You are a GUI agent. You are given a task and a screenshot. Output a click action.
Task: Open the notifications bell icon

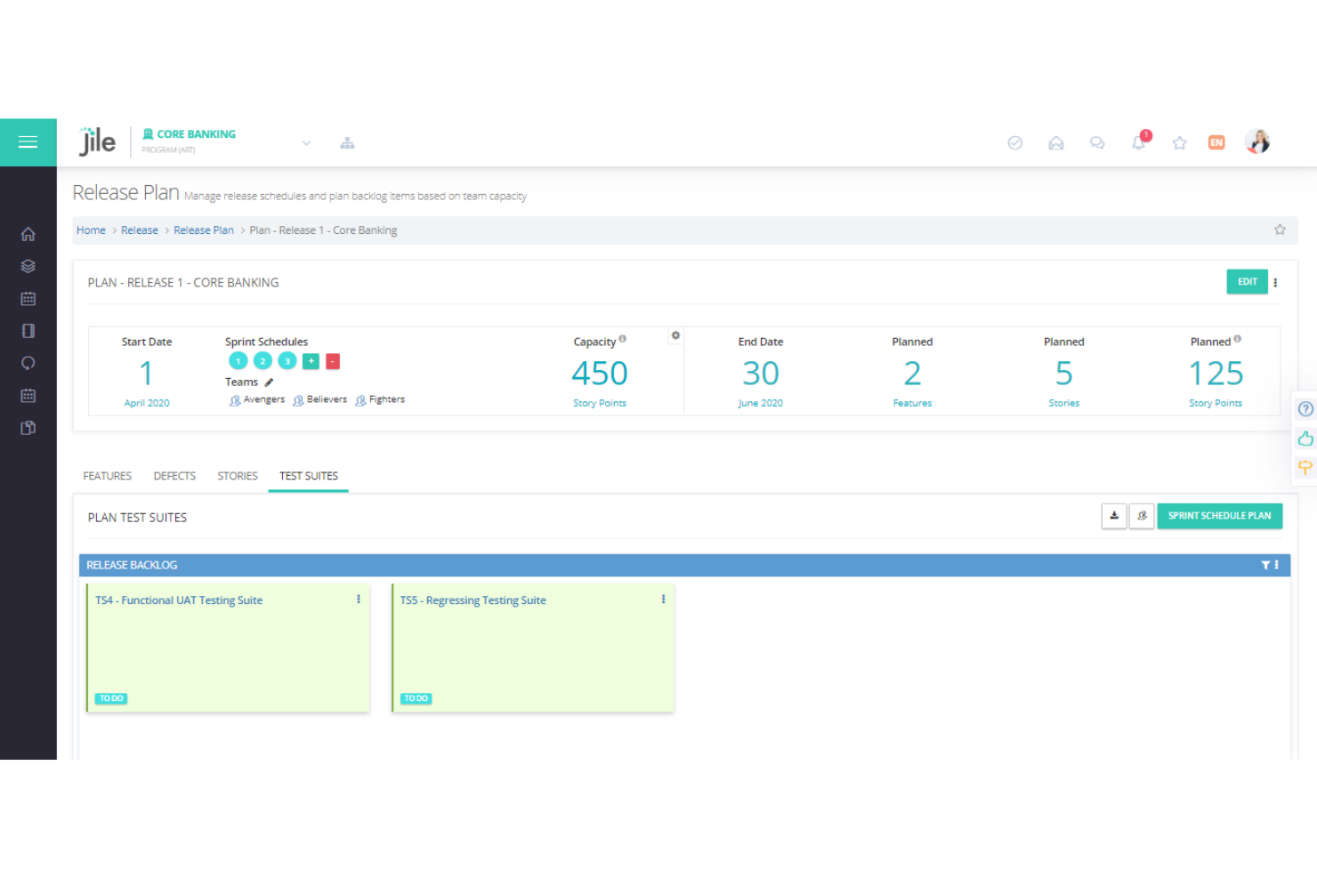(x=1138, y=142)
